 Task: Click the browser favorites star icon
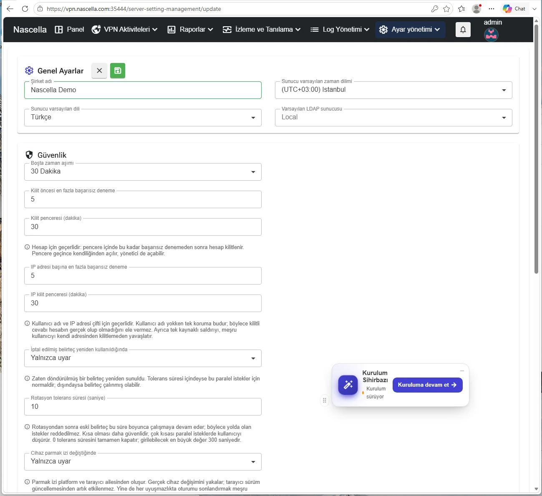pos(446,9)
